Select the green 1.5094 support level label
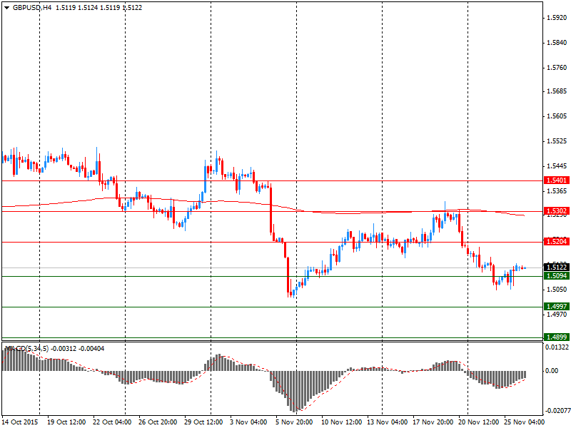The width and height of the screenshot is (571, 428). (x=557, y=276)
